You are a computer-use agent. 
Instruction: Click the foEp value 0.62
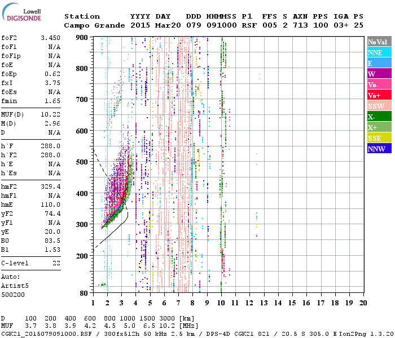click(x=52, y=74)
